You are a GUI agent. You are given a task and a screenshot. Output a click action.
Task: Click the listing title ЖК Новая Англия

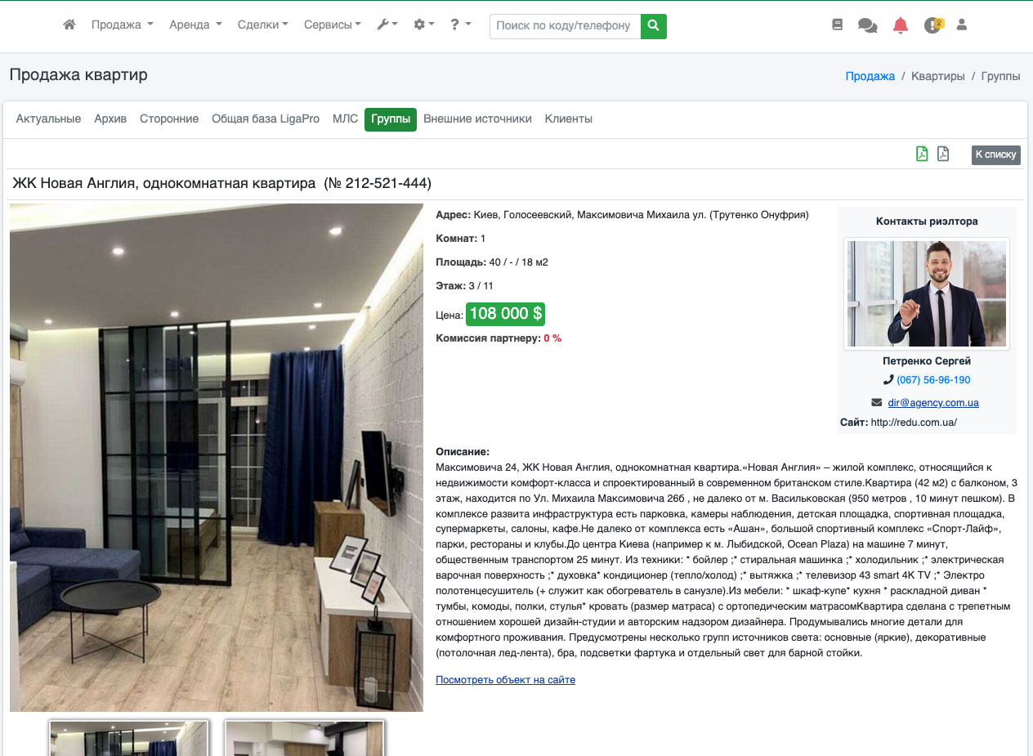(221, 183)
